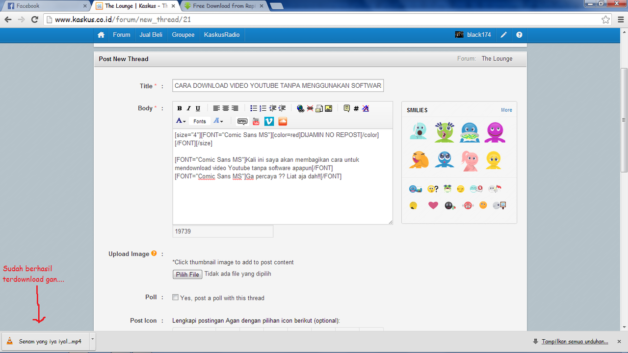
Task: Align body text to the right
Action: [235, 108]
